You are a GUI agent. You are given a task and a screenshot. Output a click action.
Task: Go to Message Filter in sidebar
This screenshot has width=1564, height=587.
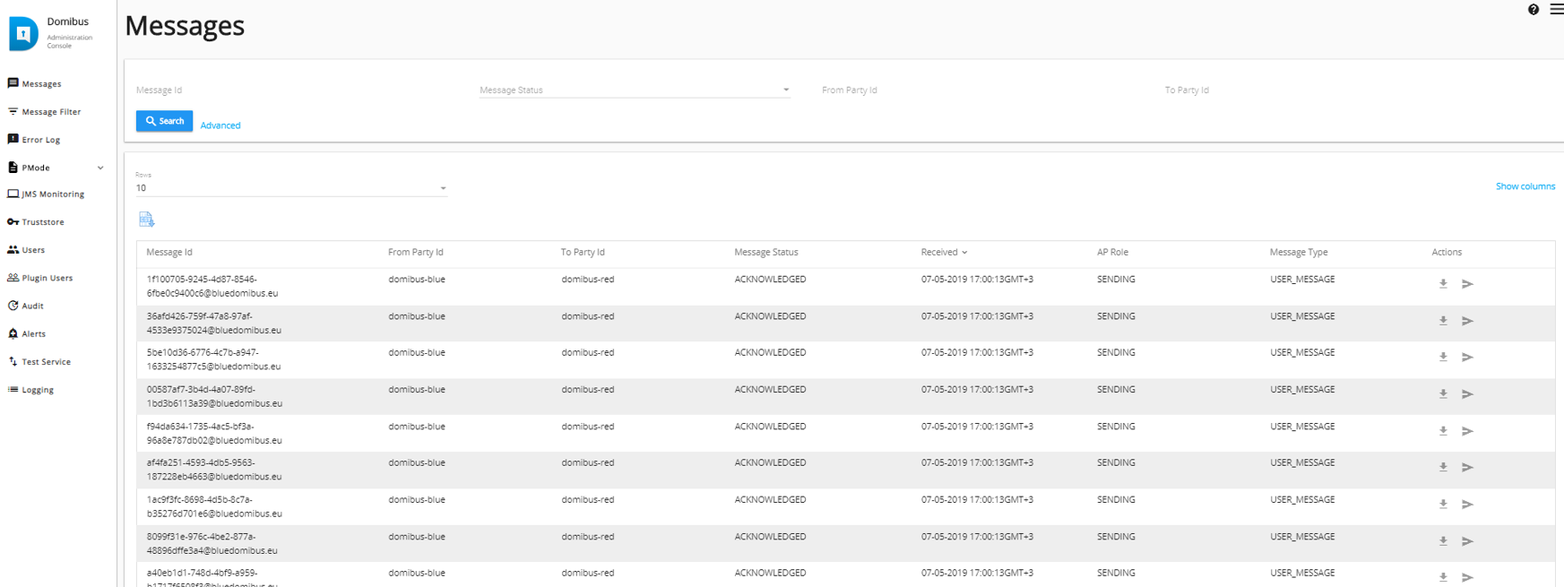coord(51,112)
